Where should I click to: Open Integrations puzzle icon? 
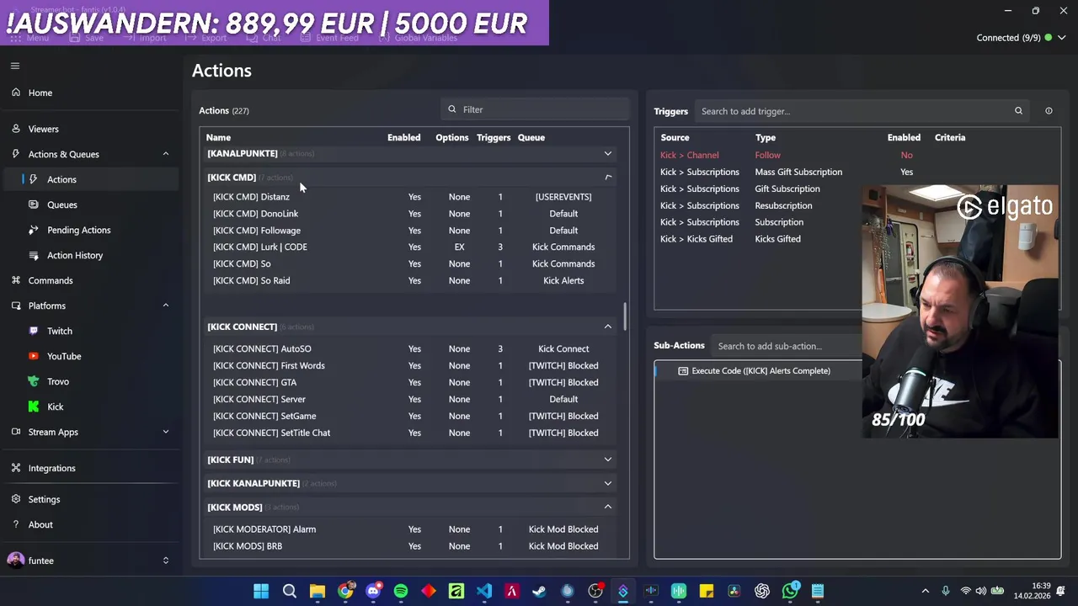[16, 468]
